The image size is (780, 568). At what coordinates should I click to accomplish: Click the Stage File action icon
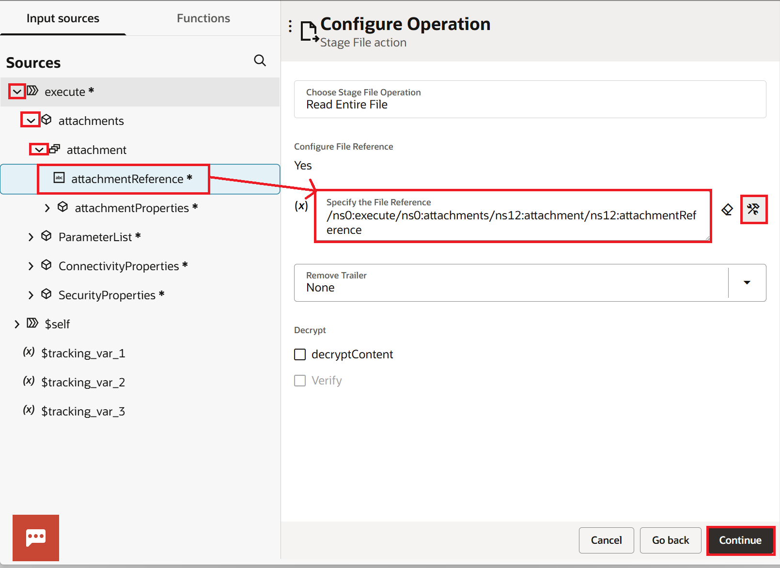coord(309,31)
